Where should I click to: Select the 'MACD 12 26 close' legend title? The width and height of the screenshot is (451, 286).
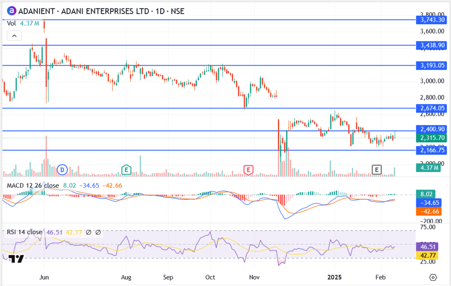click(x=33, y=185)
